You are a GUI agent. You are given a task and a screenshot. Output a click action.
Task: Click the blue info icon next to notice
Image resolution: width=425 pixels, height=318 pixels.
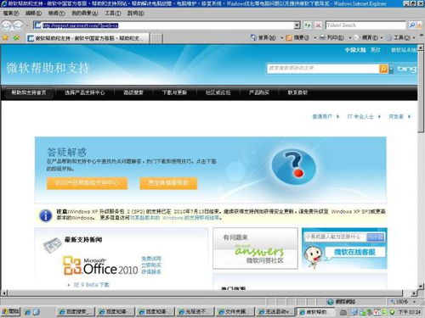click(x=45, y=215)
